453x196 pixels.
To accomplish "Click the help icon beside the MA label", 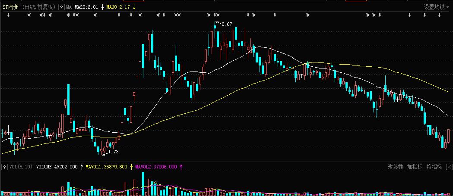I will tap(61, 7).
